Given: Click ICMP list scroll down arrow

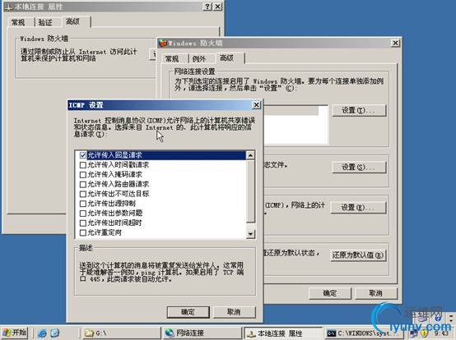Looking at the screenshot, I should point(250,234).
